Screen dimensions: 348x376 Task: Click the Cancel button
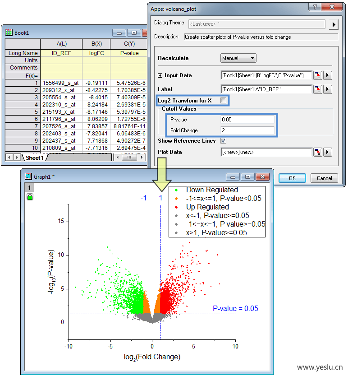tap(324, 178)
